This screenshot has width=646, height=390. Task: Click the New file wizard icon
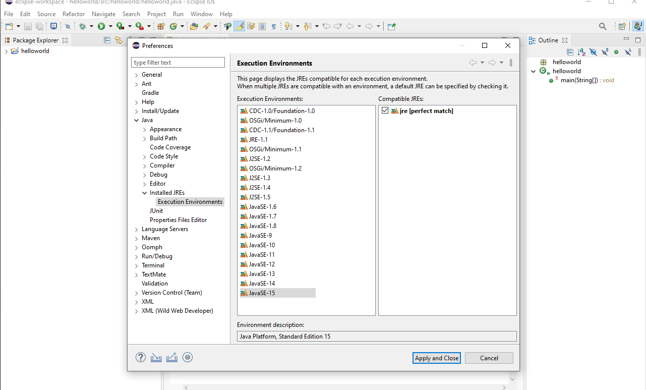pyautogui.click(x=9, y=26)
